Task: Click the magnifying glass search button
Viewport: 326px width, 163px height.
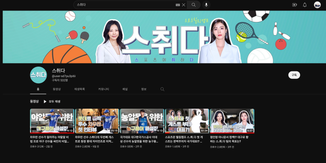Action: coord(193,5)
